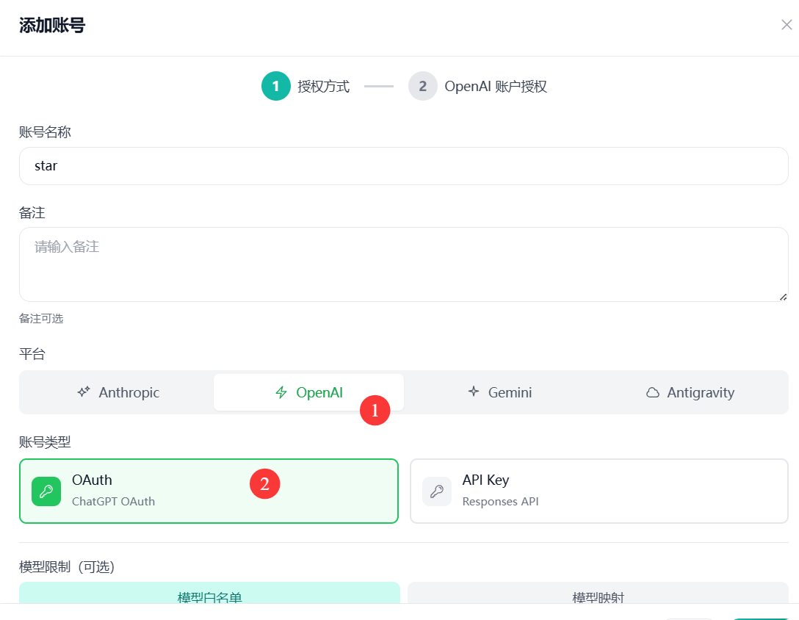Click the Anthropic sparkle icon
Viewport: 799px width, 620px height.
(x=84, y=392)
